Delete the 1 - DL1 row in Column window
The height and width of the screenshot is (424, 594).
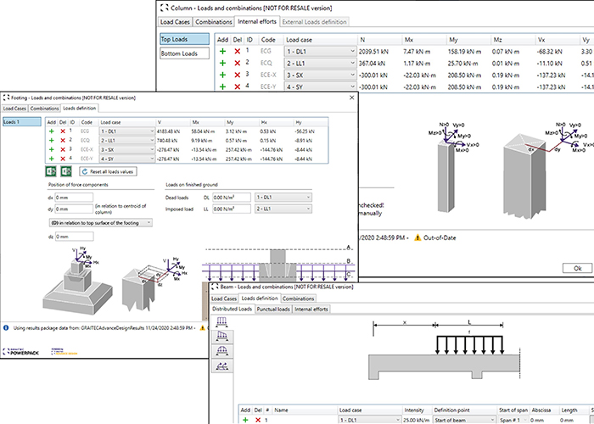point(237,51)
